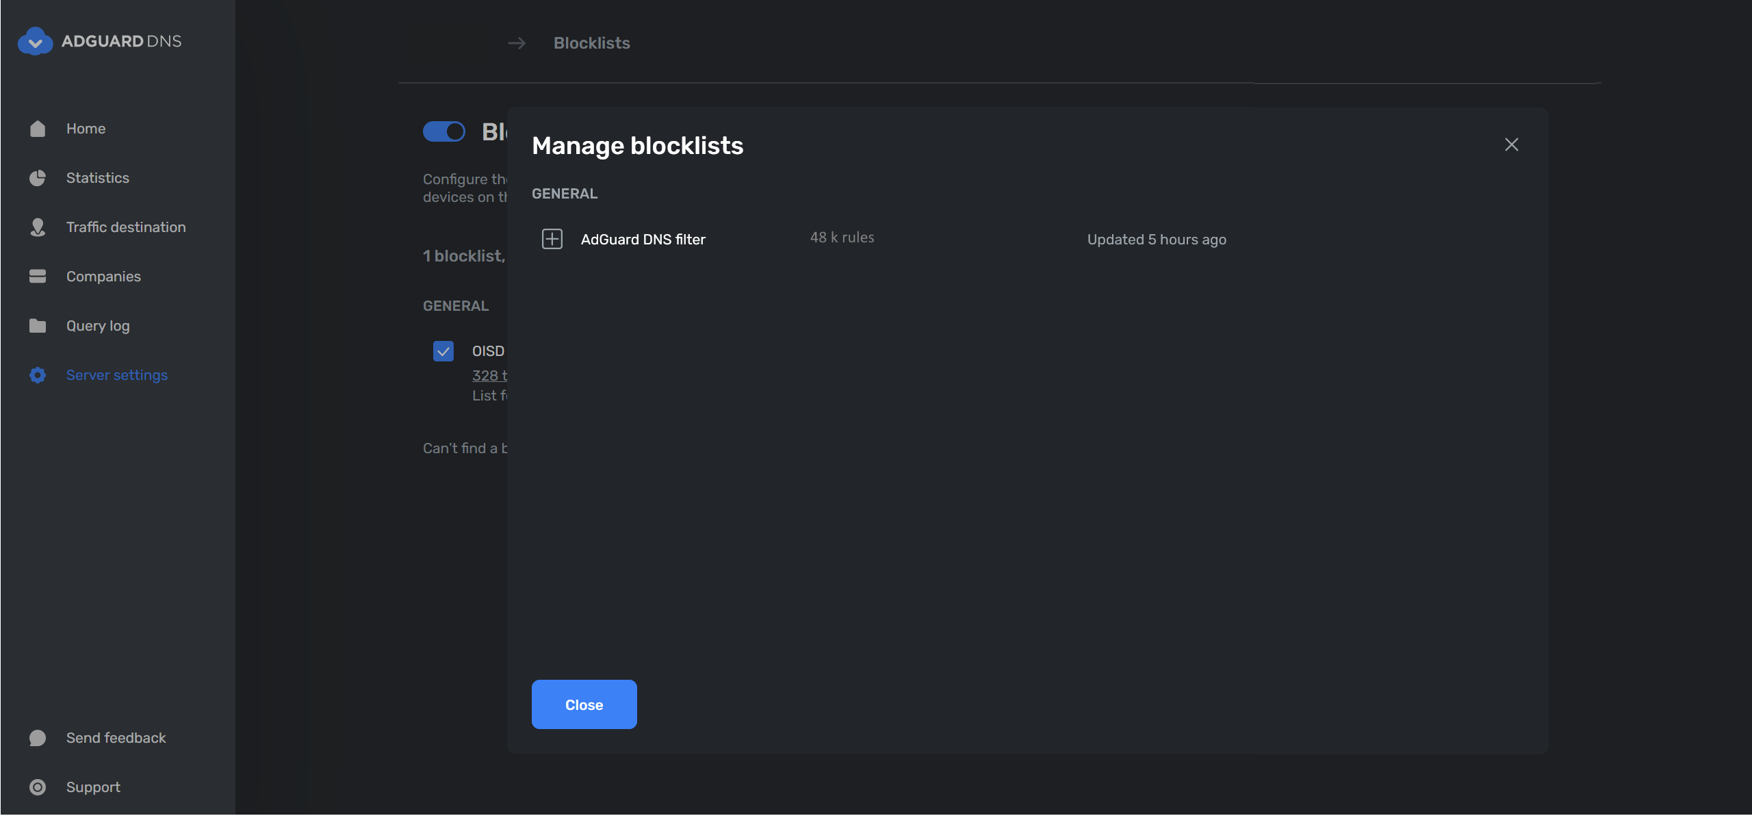Open the Blocklists breadcrumb item
The height and width of the screenshot is (816, 1752).
591,42
